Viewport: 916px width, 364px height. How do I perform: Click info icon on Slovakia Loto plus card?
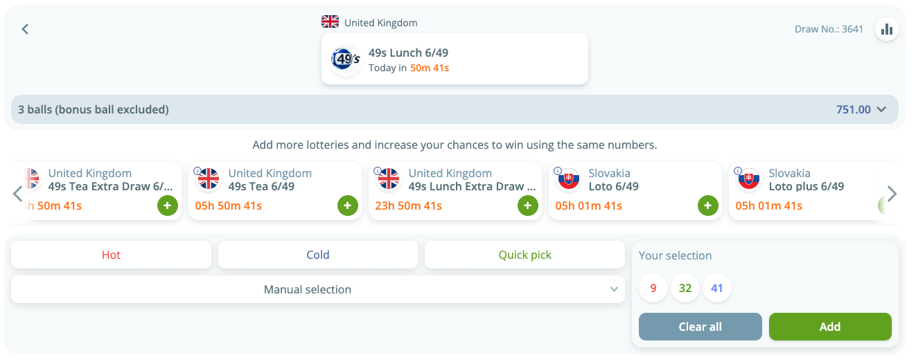click(x=738, y=171)
